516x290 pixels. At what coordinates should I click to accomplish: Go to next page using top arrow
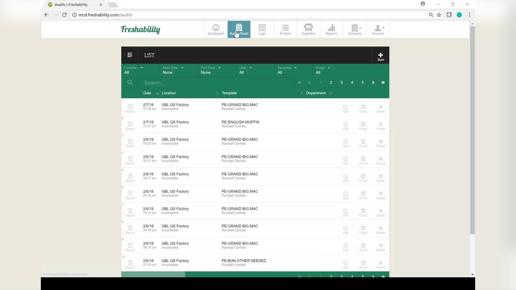373,83
